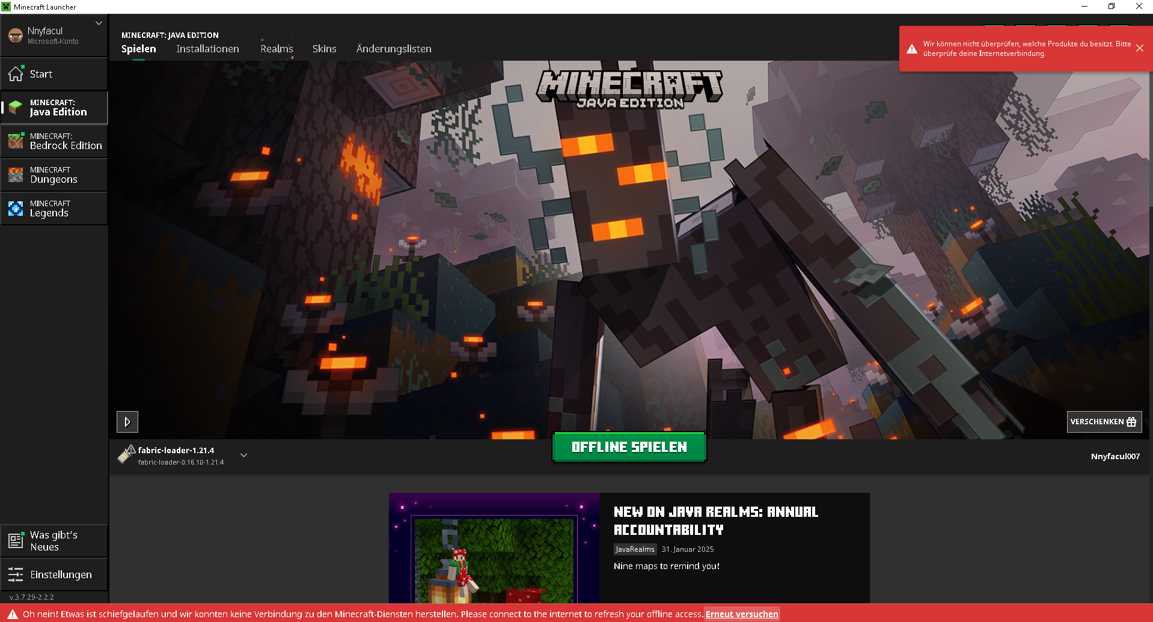Image resolution: width=1153 pixels, height=622 pixels.
Task: Select the Minecraft Dungeons sidebar icon
Action: (15, 174)
